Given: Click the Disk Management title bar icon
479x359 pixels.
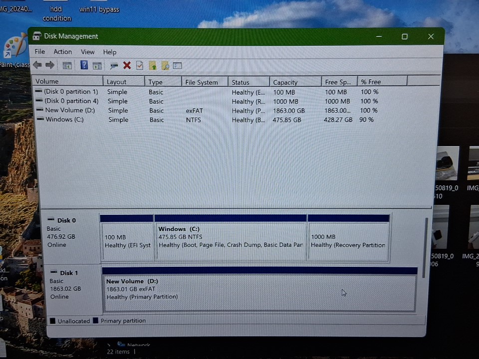Looking at the screenshot, I should pyautogui.click(x=37, y=36).
